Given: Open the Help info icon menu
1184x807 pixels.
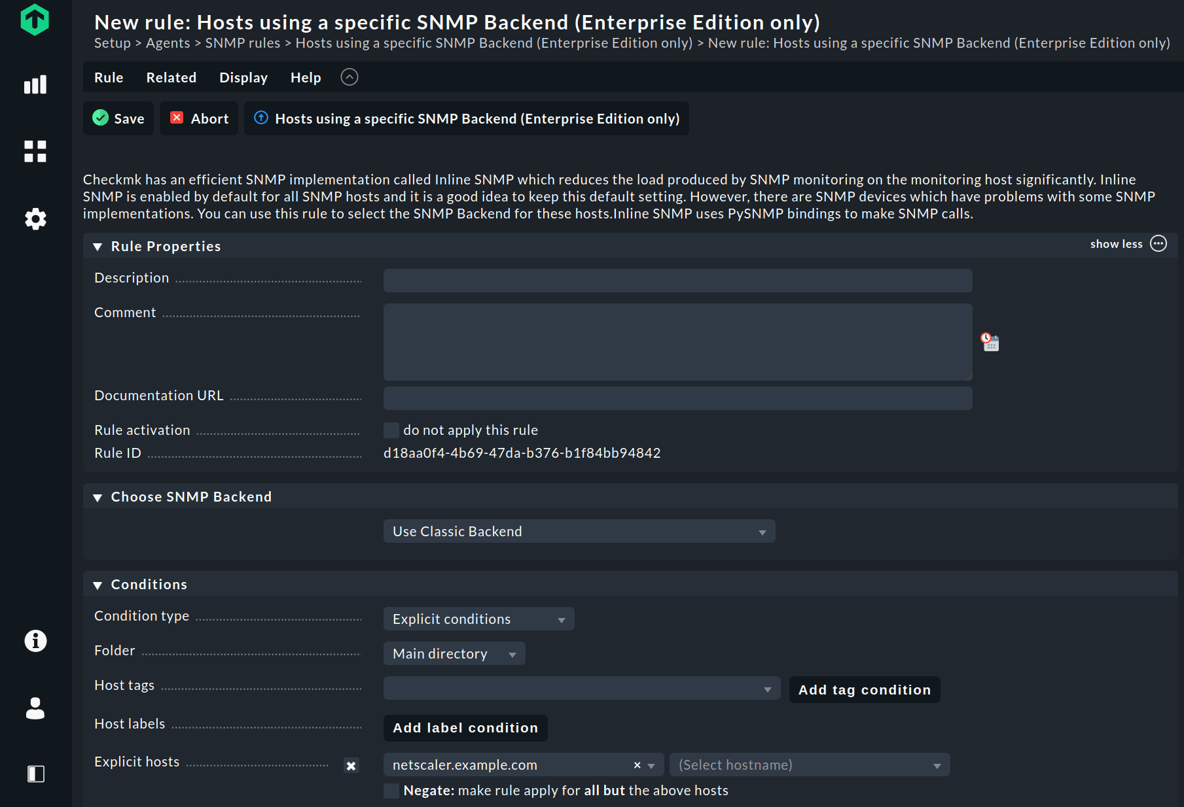Looking at the screenshot, I should tap(35, 640).
